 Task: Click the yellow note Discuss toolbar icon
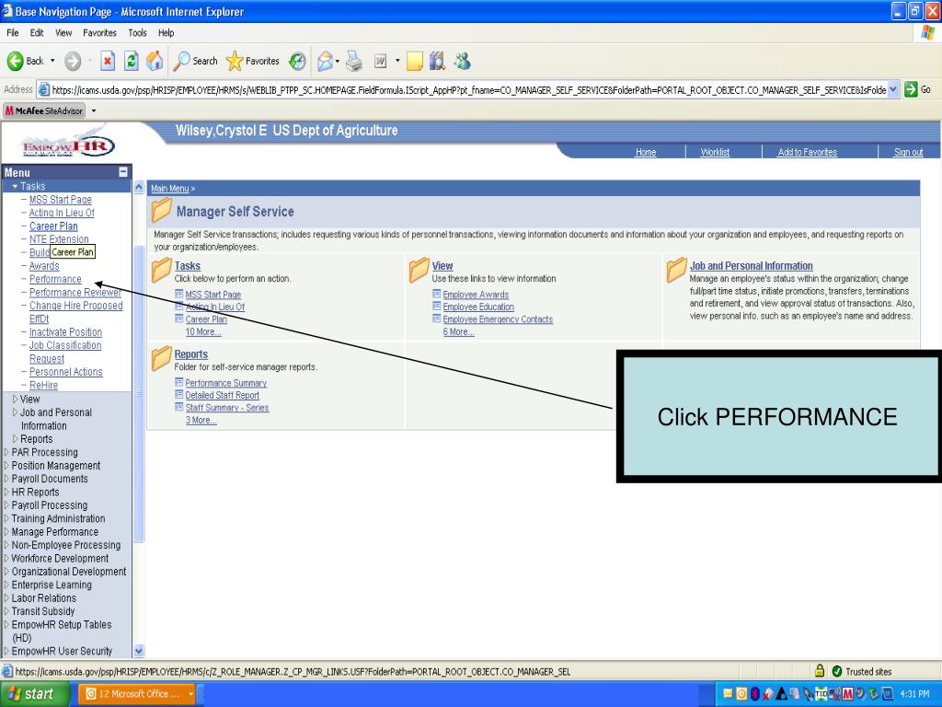(415, 61)
